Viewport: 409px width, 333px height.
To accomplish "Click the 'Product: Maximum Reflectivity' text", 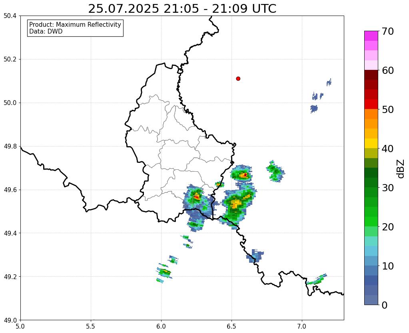I will click(x=75, y=24).
